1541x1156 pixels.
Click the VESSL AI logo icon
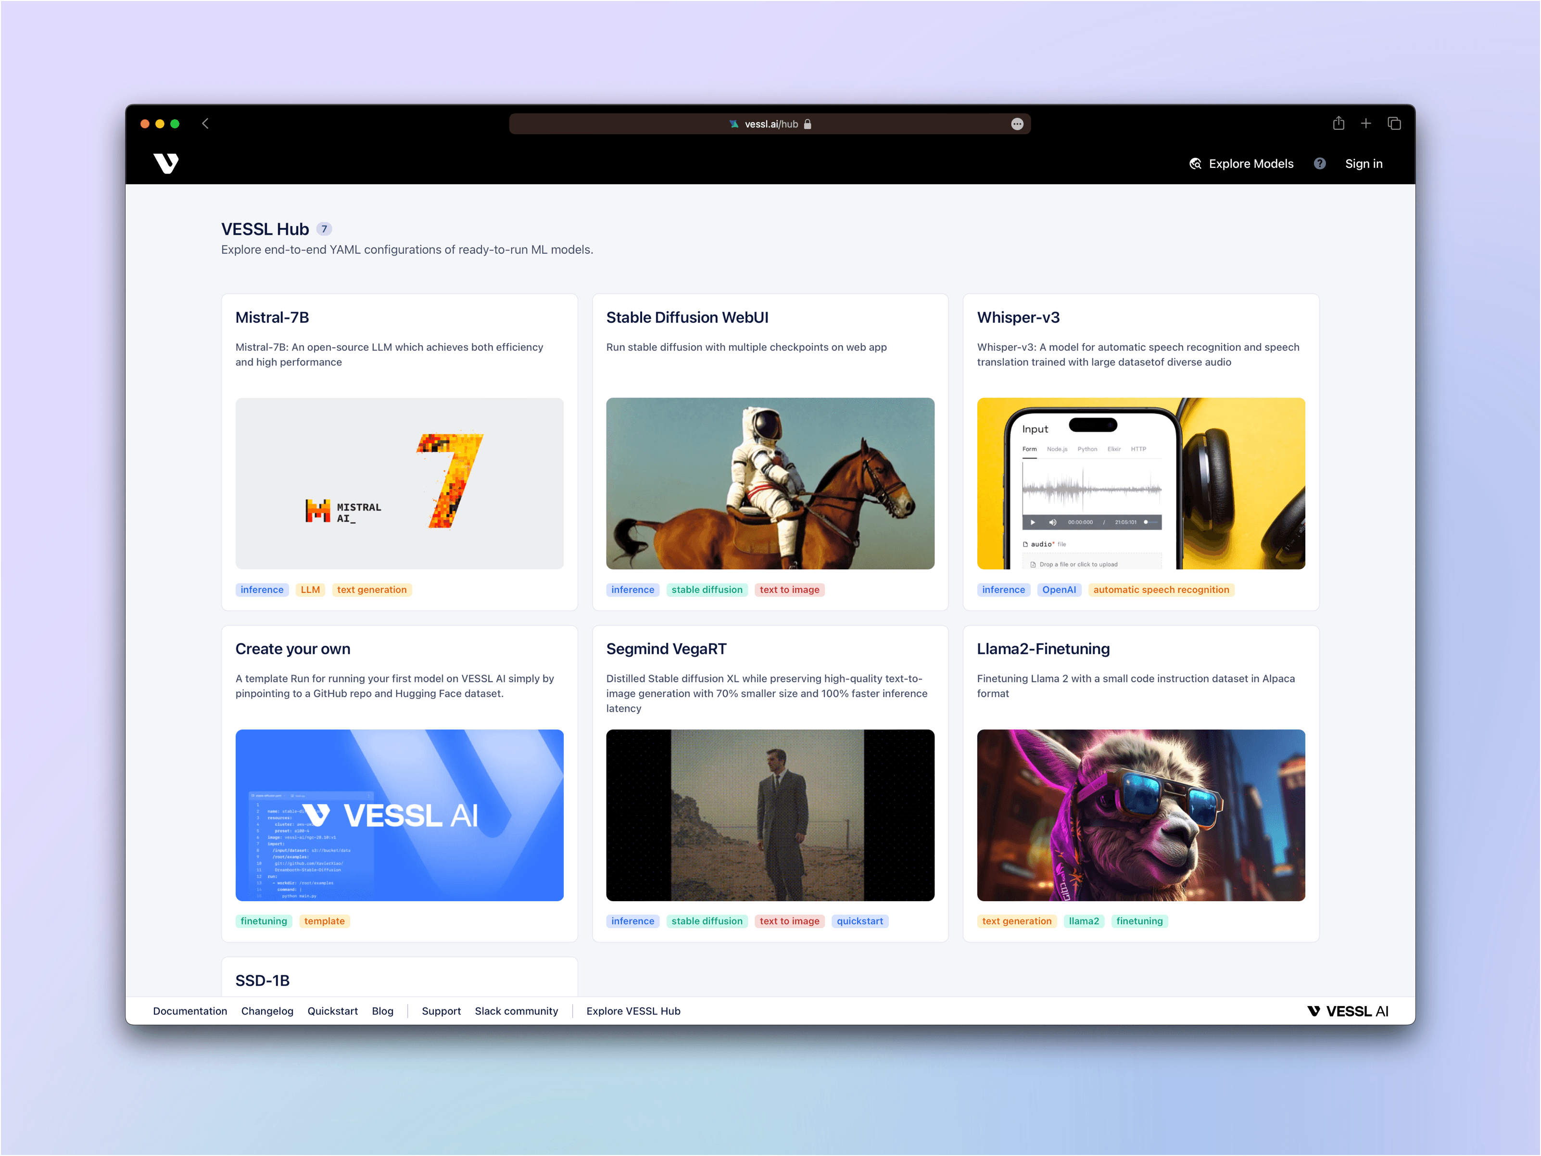pos(167,163)
